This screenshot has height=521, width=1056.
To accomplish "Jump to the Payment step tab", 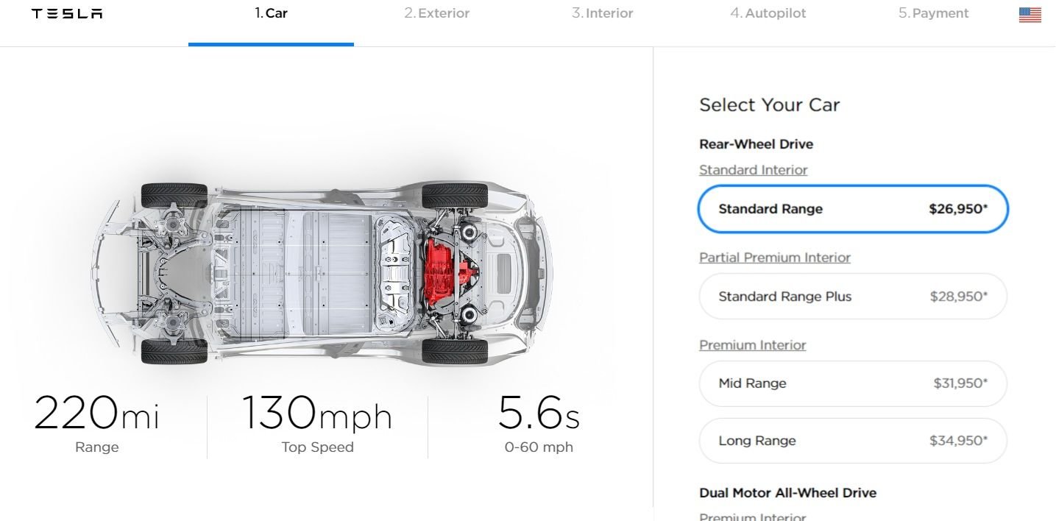I will click(x=933, y=13).
